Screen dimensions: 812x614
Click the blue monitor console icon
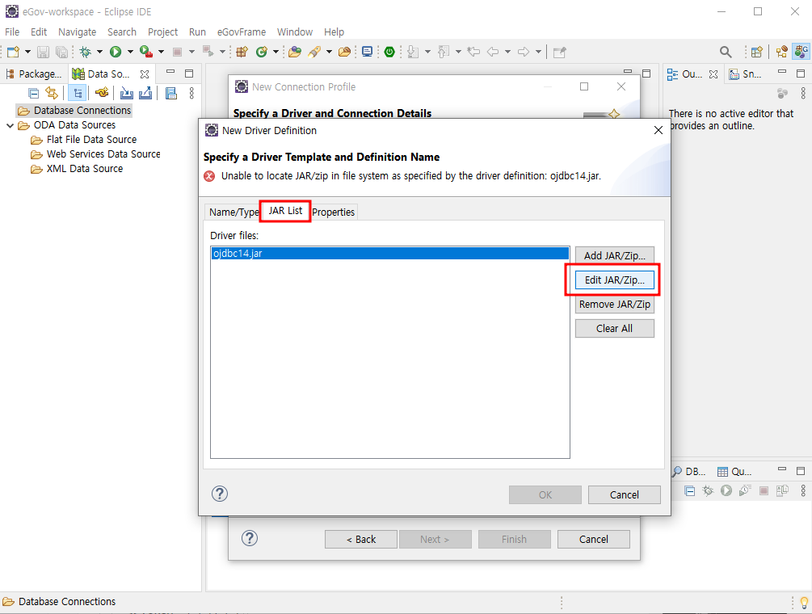pyautogui.click(x=367, y=52)
